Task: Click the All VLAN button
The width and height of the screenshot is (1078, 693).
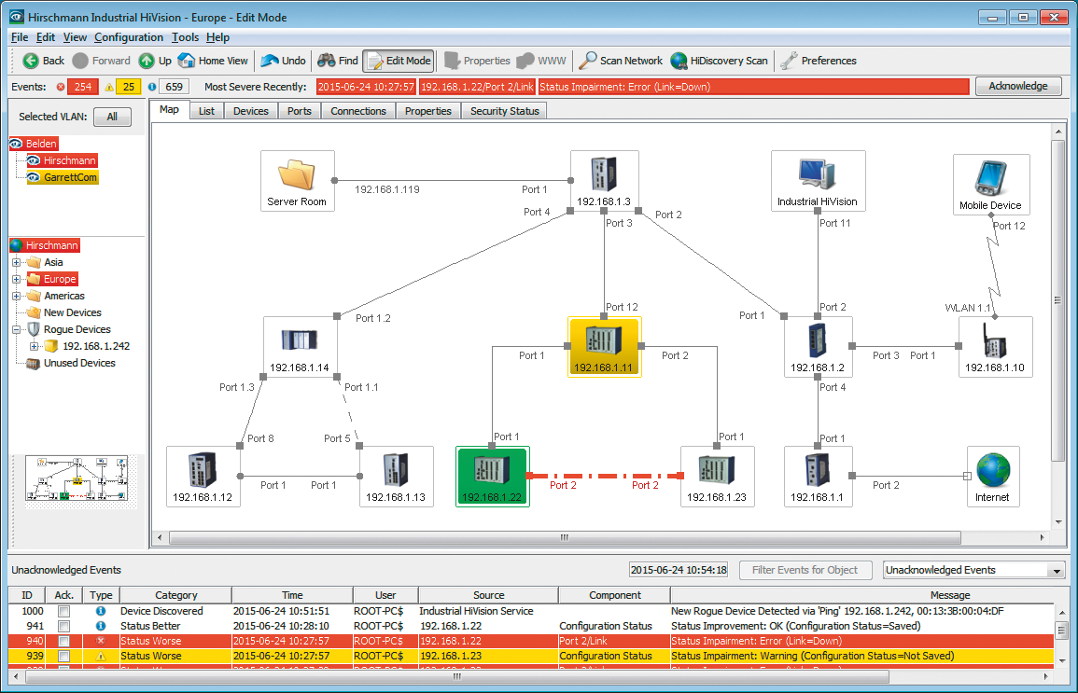Action: pos(112,117)
